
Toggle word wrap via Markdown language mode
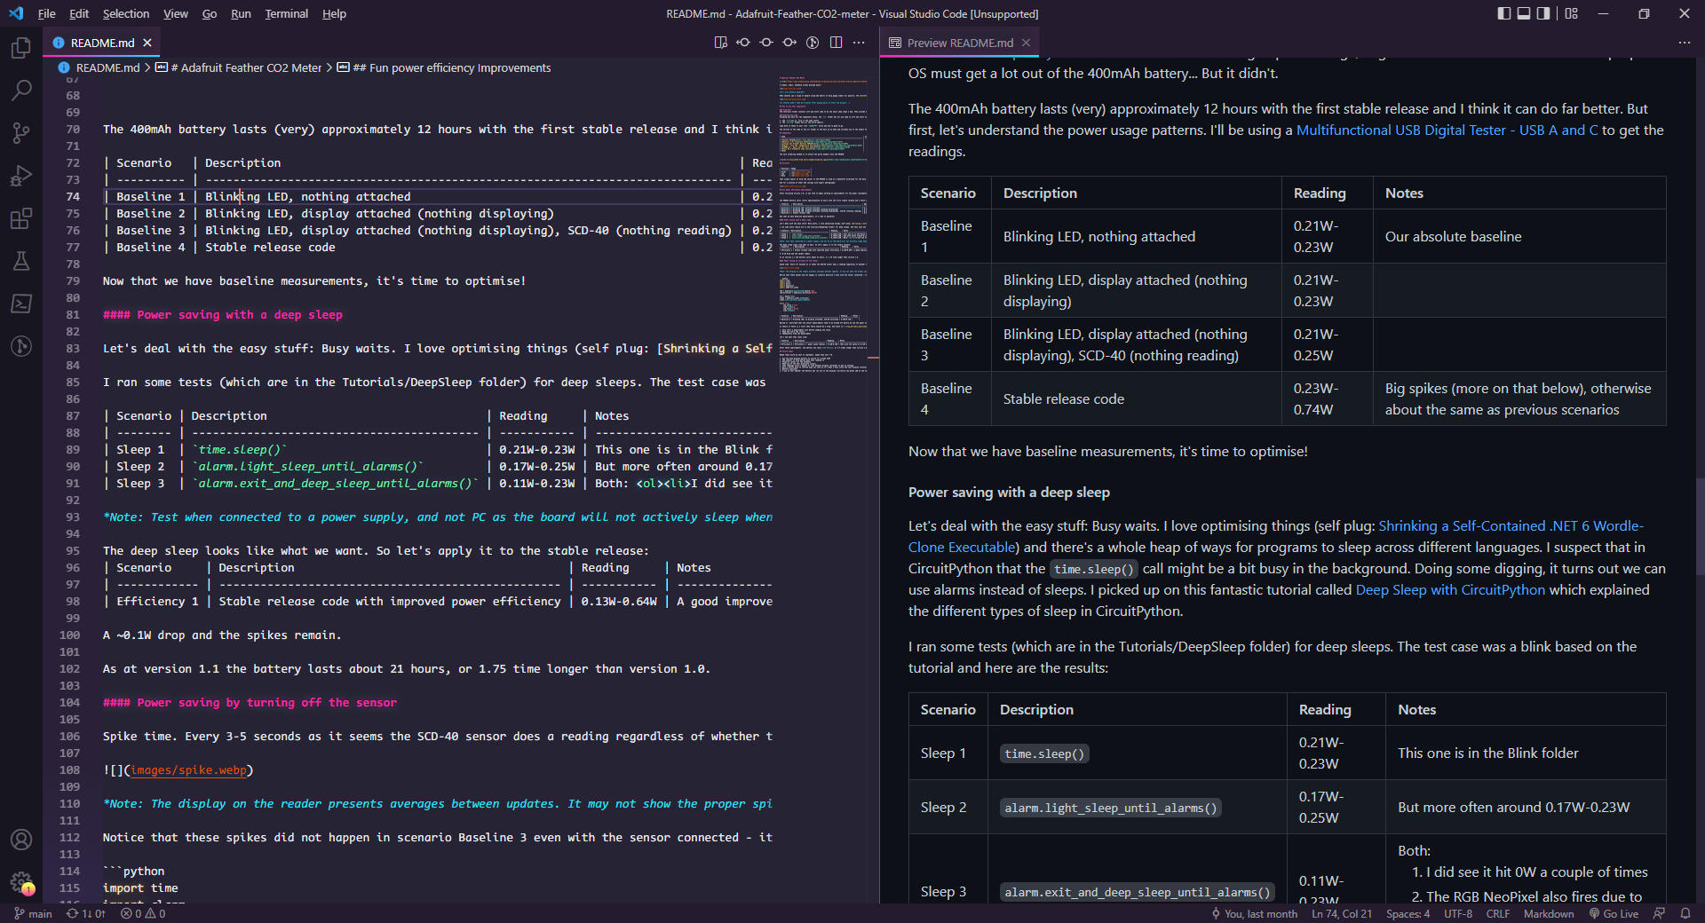[x=1549, y=914]
